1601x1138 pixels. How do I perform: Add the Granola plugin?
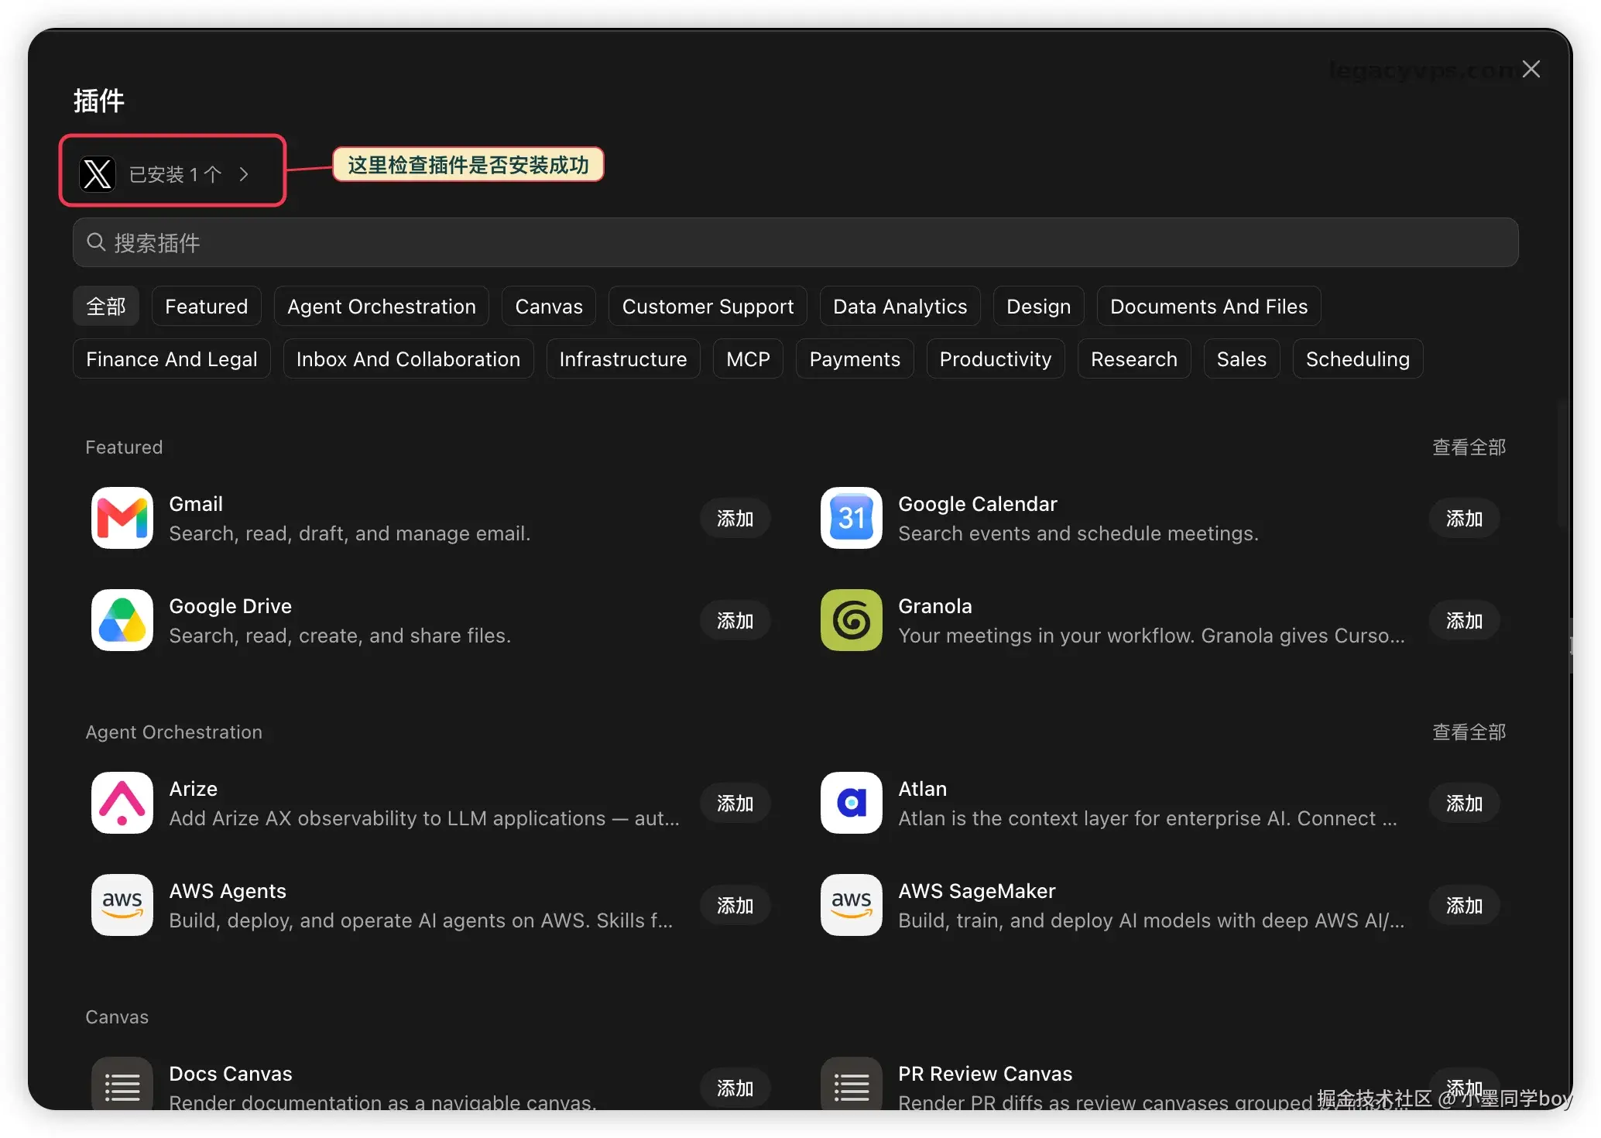tap(1465, 620)
